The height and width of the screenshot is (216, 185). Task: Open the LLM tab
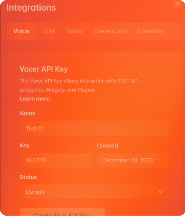pos(48,31)
